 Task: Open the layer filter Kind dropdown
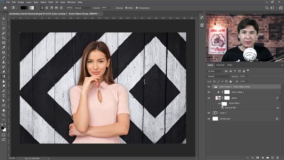tap(215, 71)
